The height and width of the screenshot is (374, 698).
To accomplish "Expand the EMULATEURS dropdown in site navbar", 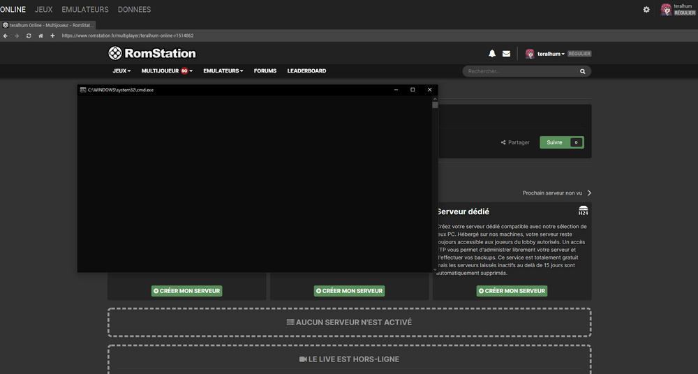I will (223, 71).
